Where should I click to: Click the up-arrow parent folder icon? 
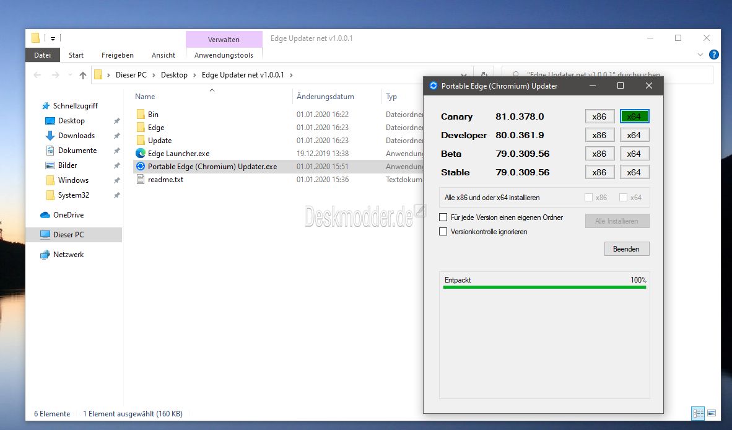(x=82, y=75)
